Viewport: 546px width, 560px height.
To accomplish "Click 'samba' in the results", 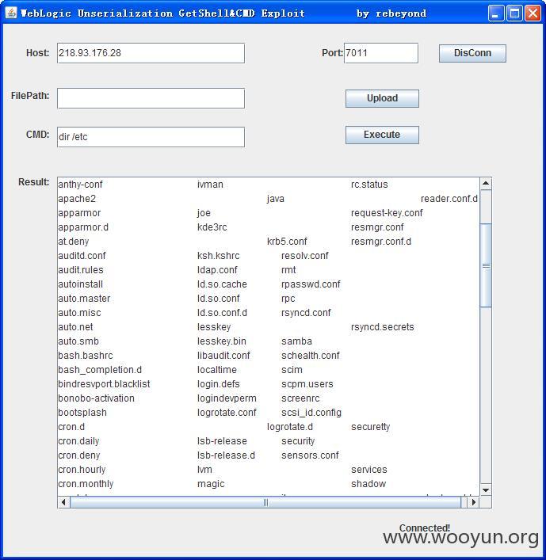I will (296, 341).
